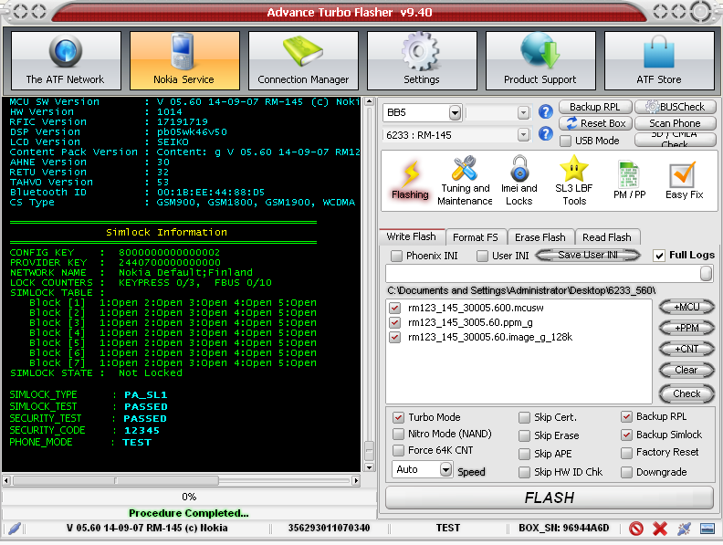
Task: Open The ATF Network section
Action: 66,60
